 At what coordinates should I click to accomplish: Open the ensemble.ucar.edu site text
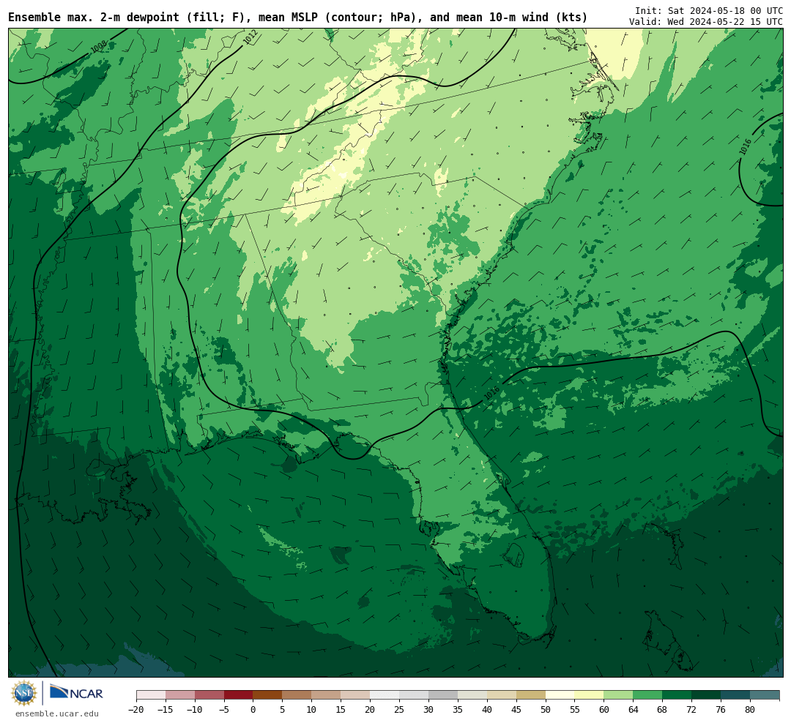56,713
